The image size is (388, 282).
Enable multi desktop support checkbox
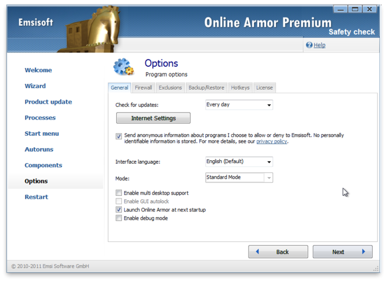tap(119, 192)
